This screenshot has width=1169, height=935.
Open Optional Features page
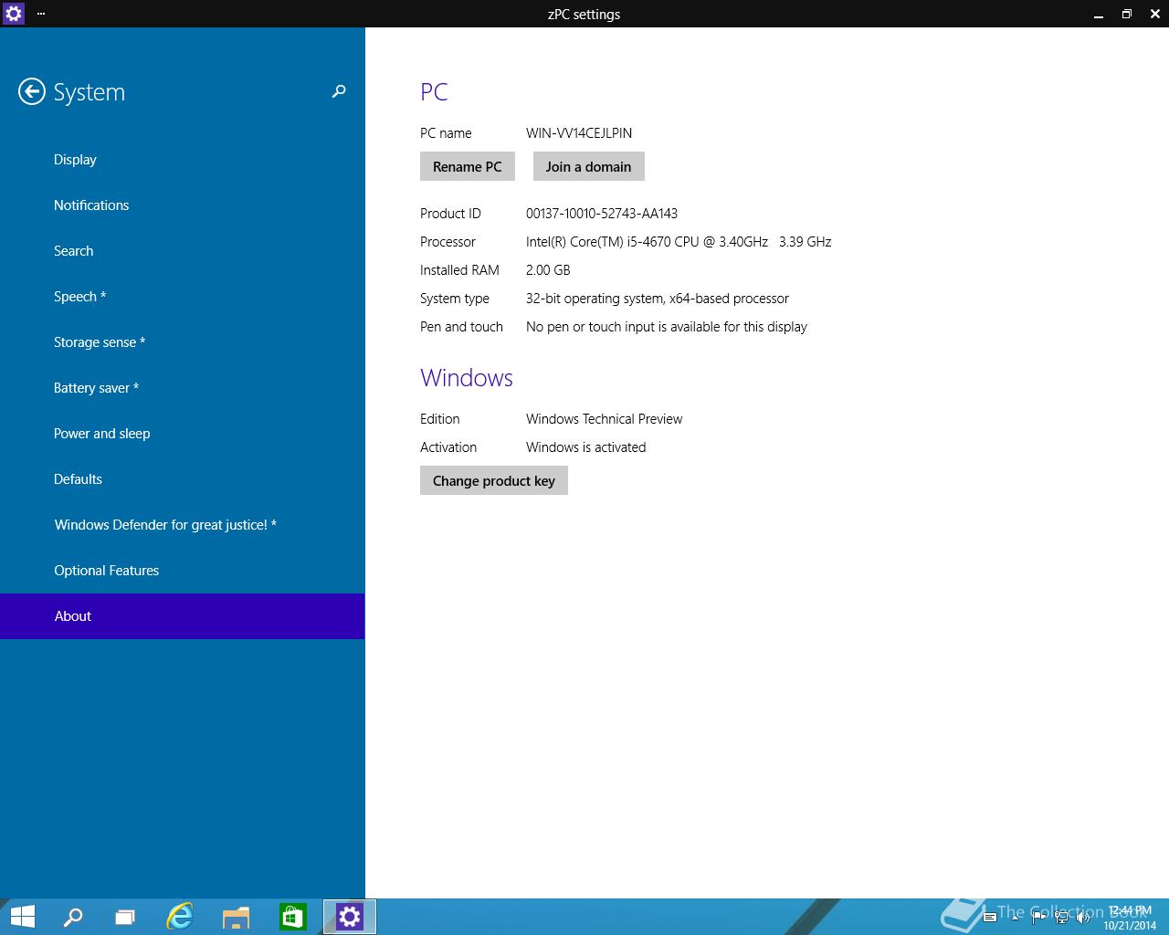pos(183,571)
